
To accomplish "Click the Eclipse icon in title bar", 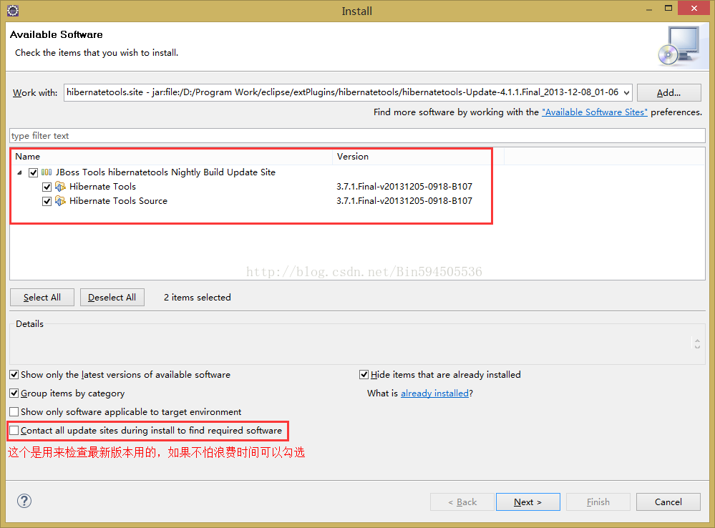I will click(13, 11).
